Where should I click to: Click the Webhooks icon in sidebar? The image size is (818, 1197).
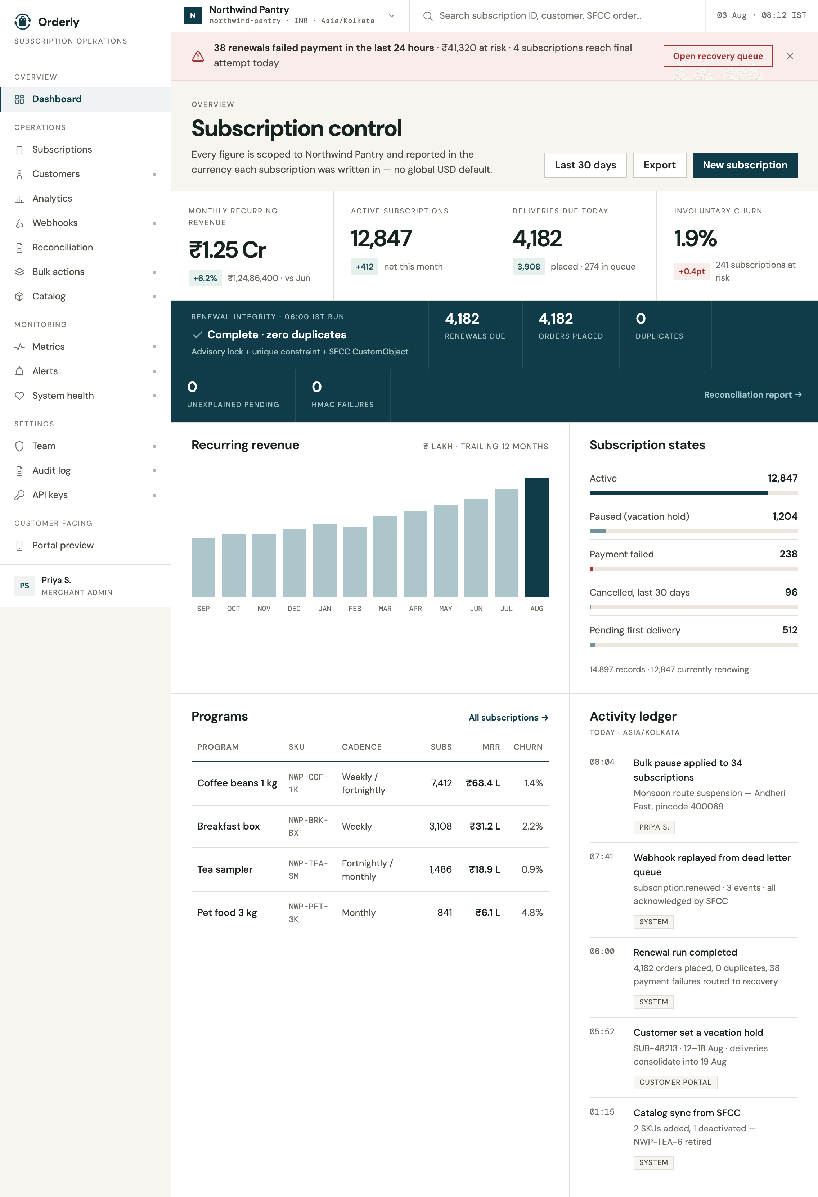tap(19, 223)
